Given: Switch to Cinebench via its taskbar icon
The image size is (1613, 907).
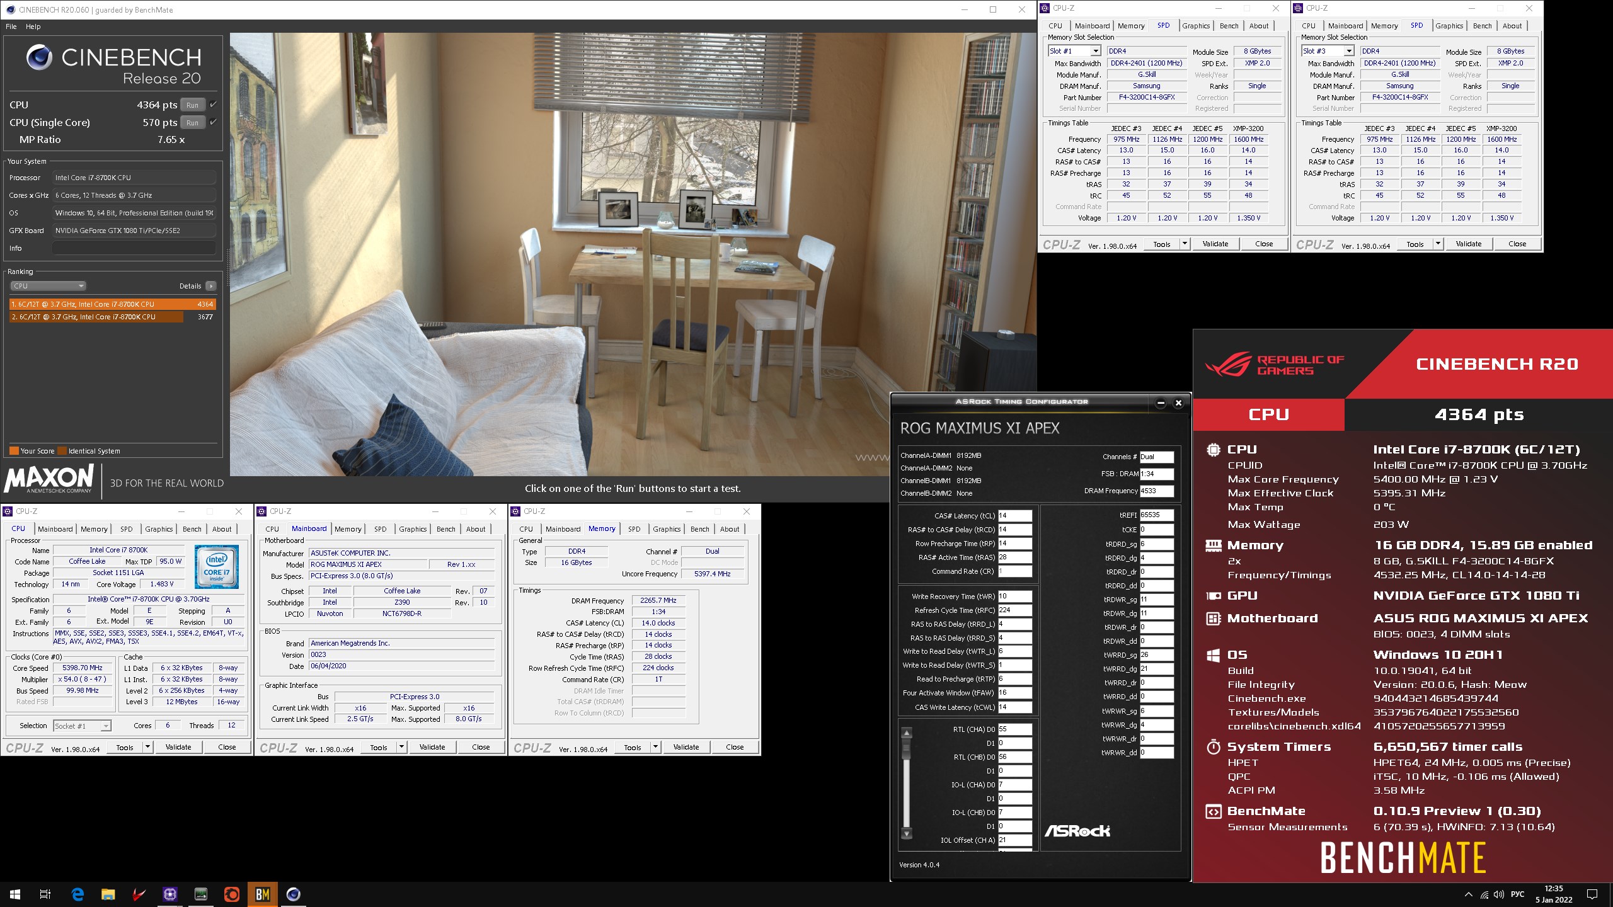Looking at the screenshot, I should (x=293, y=894).
